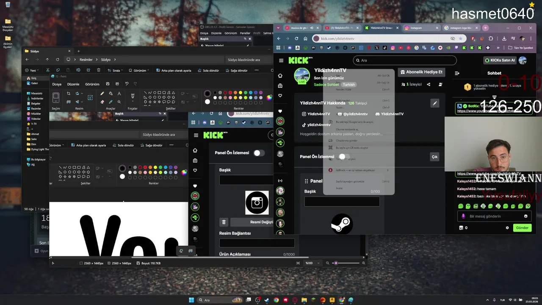
Task: Bookmark page with Chrome star icon
Action: pyautogui.click(x=461, y=39)
